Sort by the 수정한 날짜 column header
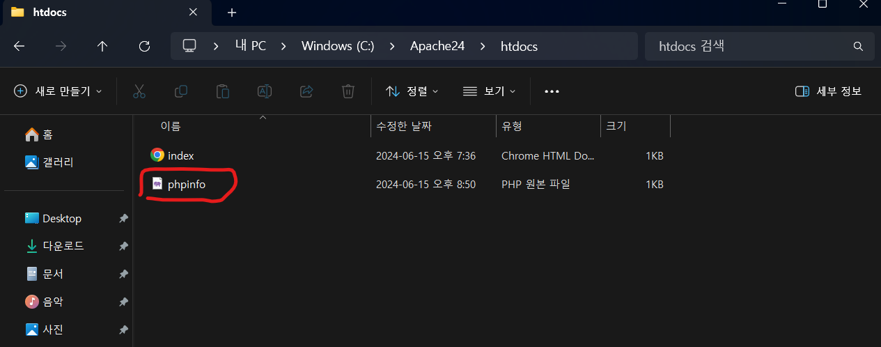881x347 pixels. (x=404, y=126)
